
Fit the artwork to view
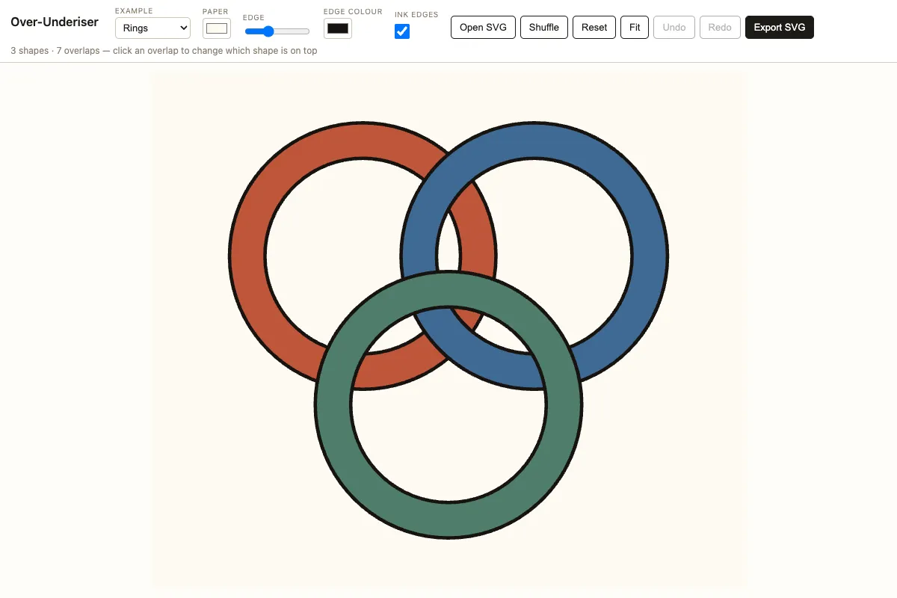(635, 28)
